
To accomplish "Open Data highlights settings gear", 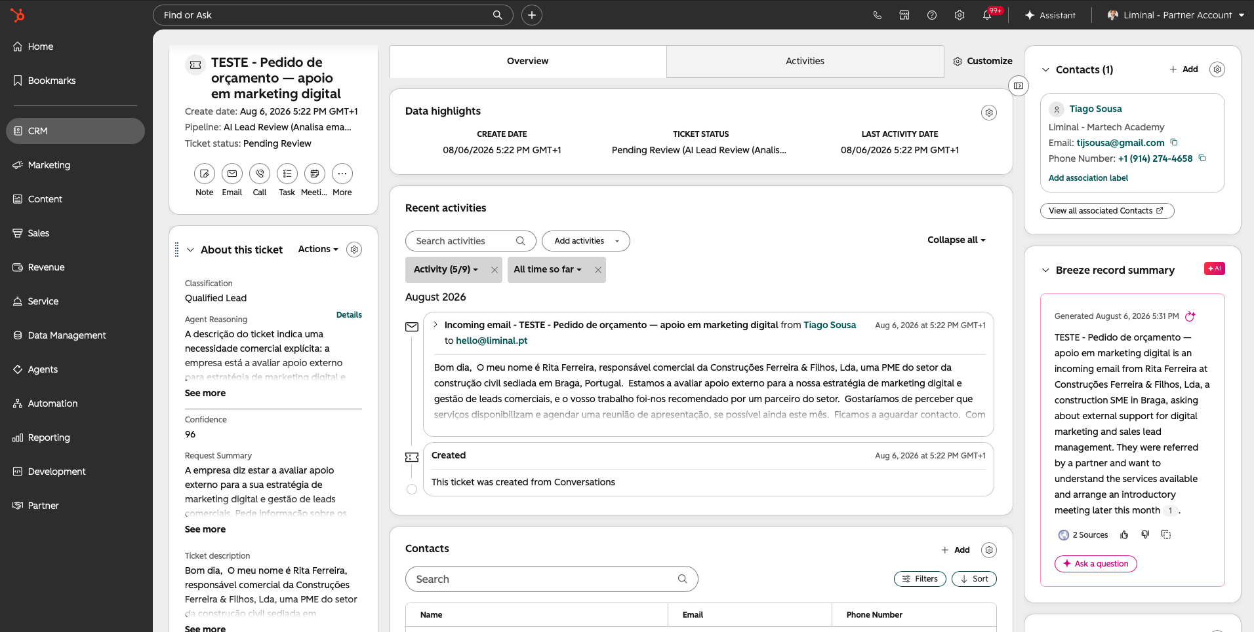I will pos(989,113).
